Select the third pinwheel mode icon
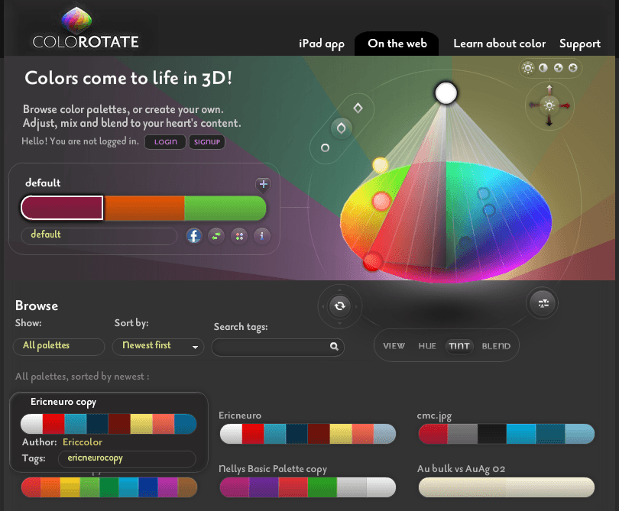This screenshot has height=511, width=619. (558, 68)
